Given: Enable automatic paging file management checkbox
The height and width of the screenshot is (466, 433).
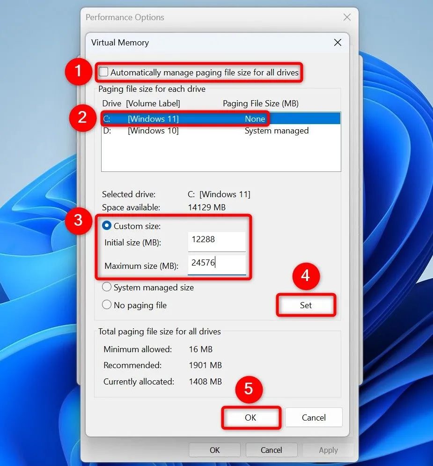Looking at the screenshot, I should point(104,72).
